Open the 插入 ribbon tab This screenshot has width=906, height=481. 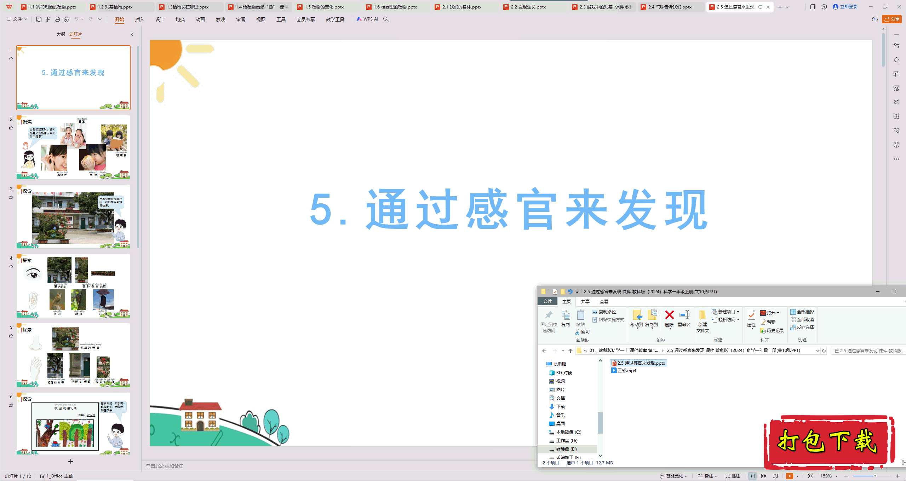pyautogui.click(x=140, y=19)
